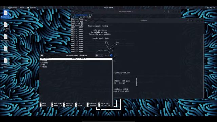
Task: Click the 'tarzan@tarzan: ~/Desktop' window title
Action: 76,55
